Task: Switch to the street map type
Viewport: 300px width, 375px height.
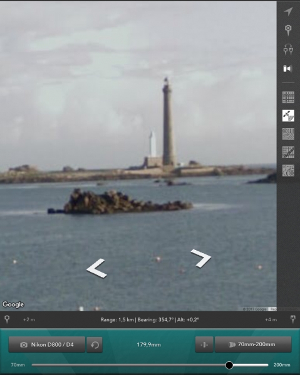Action: coord(288,97)
